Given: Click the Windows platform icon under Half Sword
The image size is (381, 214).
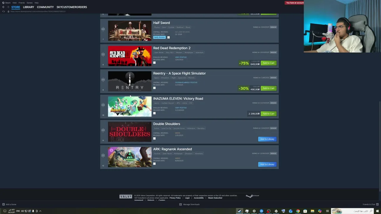Looking at the screenshot, I should [168, 37].
